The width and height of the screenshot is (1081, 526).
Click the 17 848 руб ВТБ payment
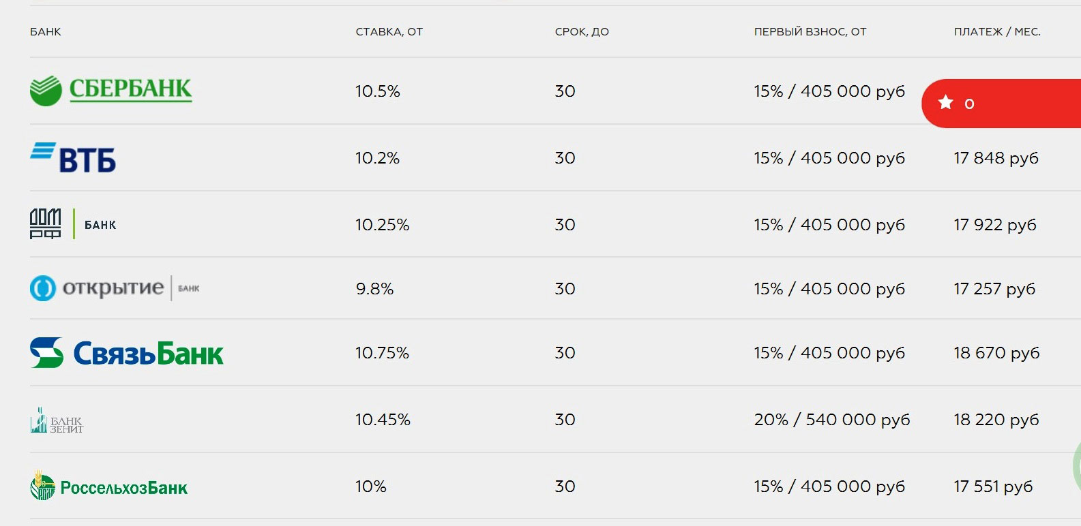(x=996, y=158)
